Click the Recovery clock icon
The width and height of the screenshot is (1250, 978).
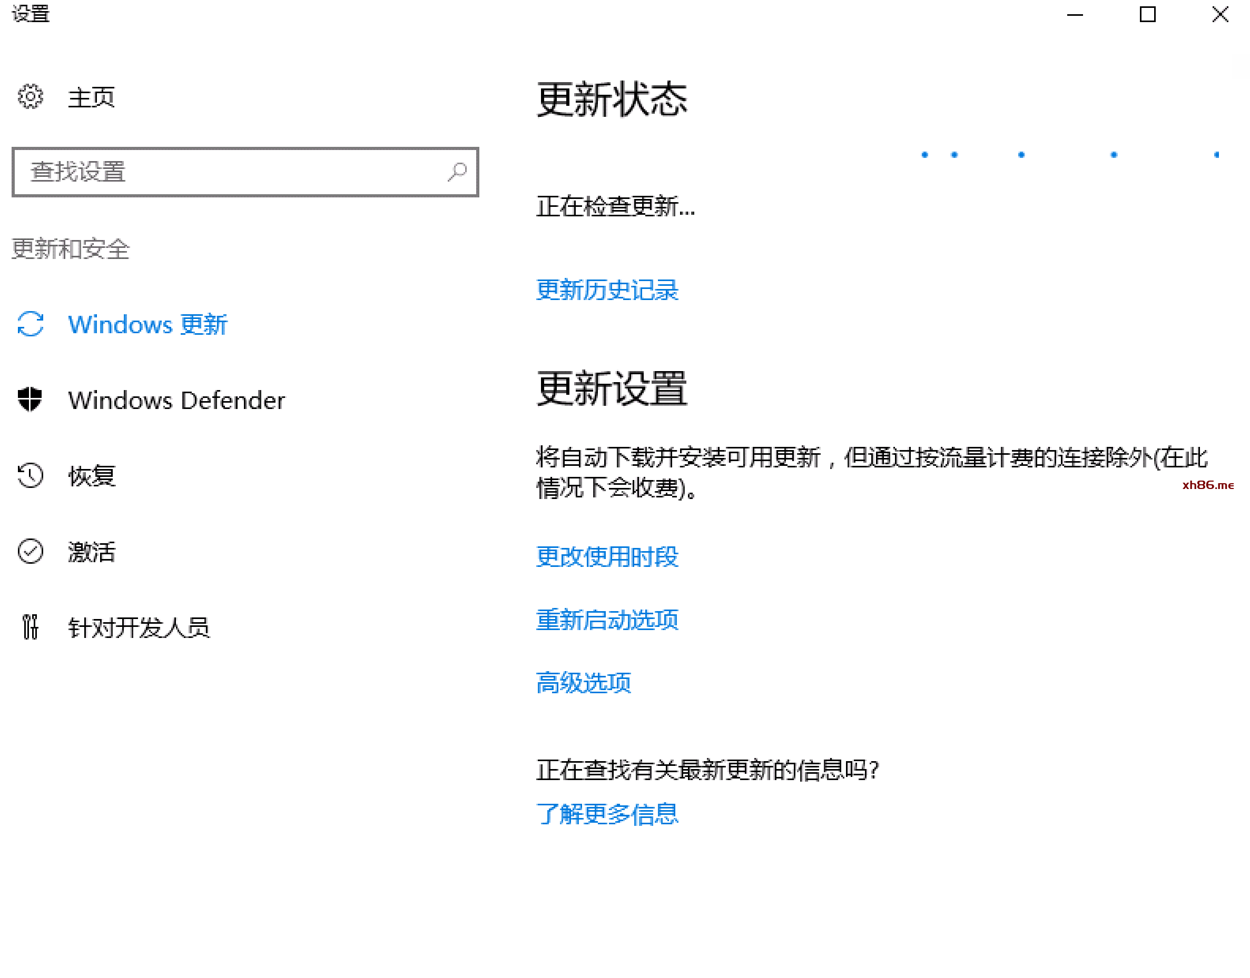click(30, 475)
